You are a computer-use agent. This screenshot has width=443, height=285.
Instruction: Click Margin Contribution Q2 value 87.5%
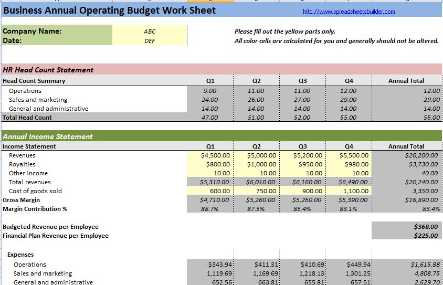257,209
